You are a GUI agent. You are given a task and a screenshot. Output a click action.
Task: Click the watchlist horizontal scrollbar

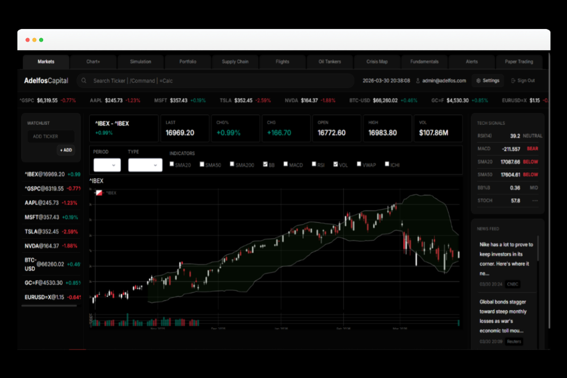pos(49,306)
